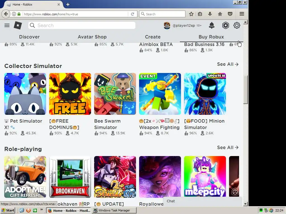Viewport: 286px width, 214px height.
Task: Reload the page with the refresh icon
Action: (133, 14)
